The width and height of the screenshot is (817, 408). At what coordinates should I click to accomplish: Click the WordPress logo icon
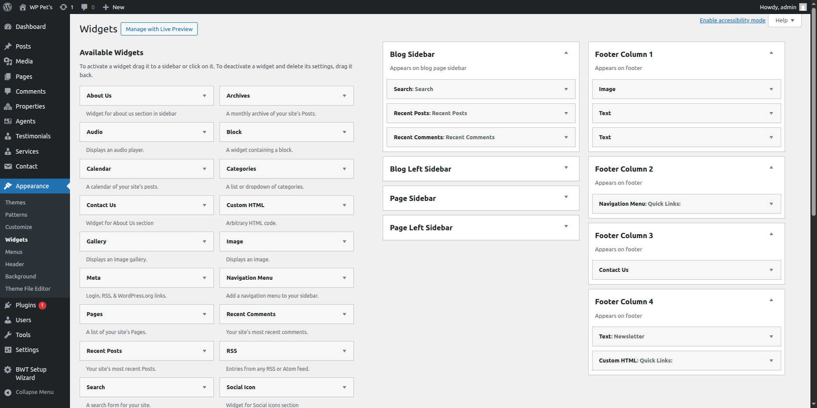[7, 7]
